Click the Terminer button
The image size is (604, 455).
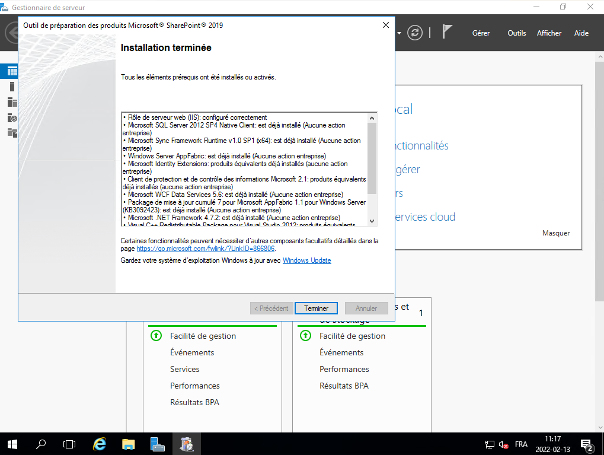(316, 308)
